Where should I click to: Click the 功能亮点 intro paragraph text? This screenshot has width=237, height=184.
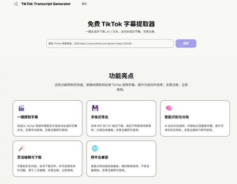[121, 87]
